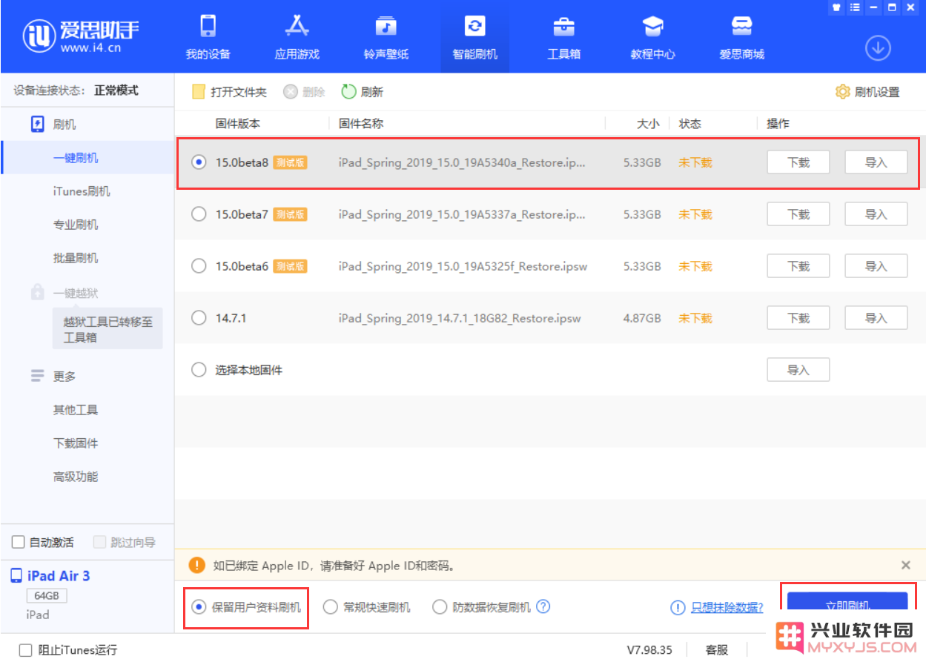Click iPad_Spring_2019_15.0_19A5325f_Restore.ipsw file name
Image resolution: width=926 pixels, height=665 pixels.
(x=461, y=266)
